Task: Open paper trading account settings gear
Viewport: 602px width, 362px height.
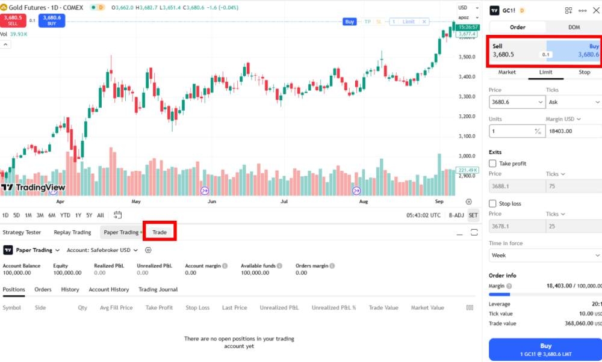Action: click(148, 250)
